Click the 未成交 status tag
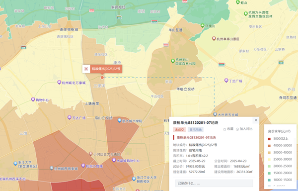Image resolution: width=298 pixels, height=191 pixels. click(x=179, y=130)
